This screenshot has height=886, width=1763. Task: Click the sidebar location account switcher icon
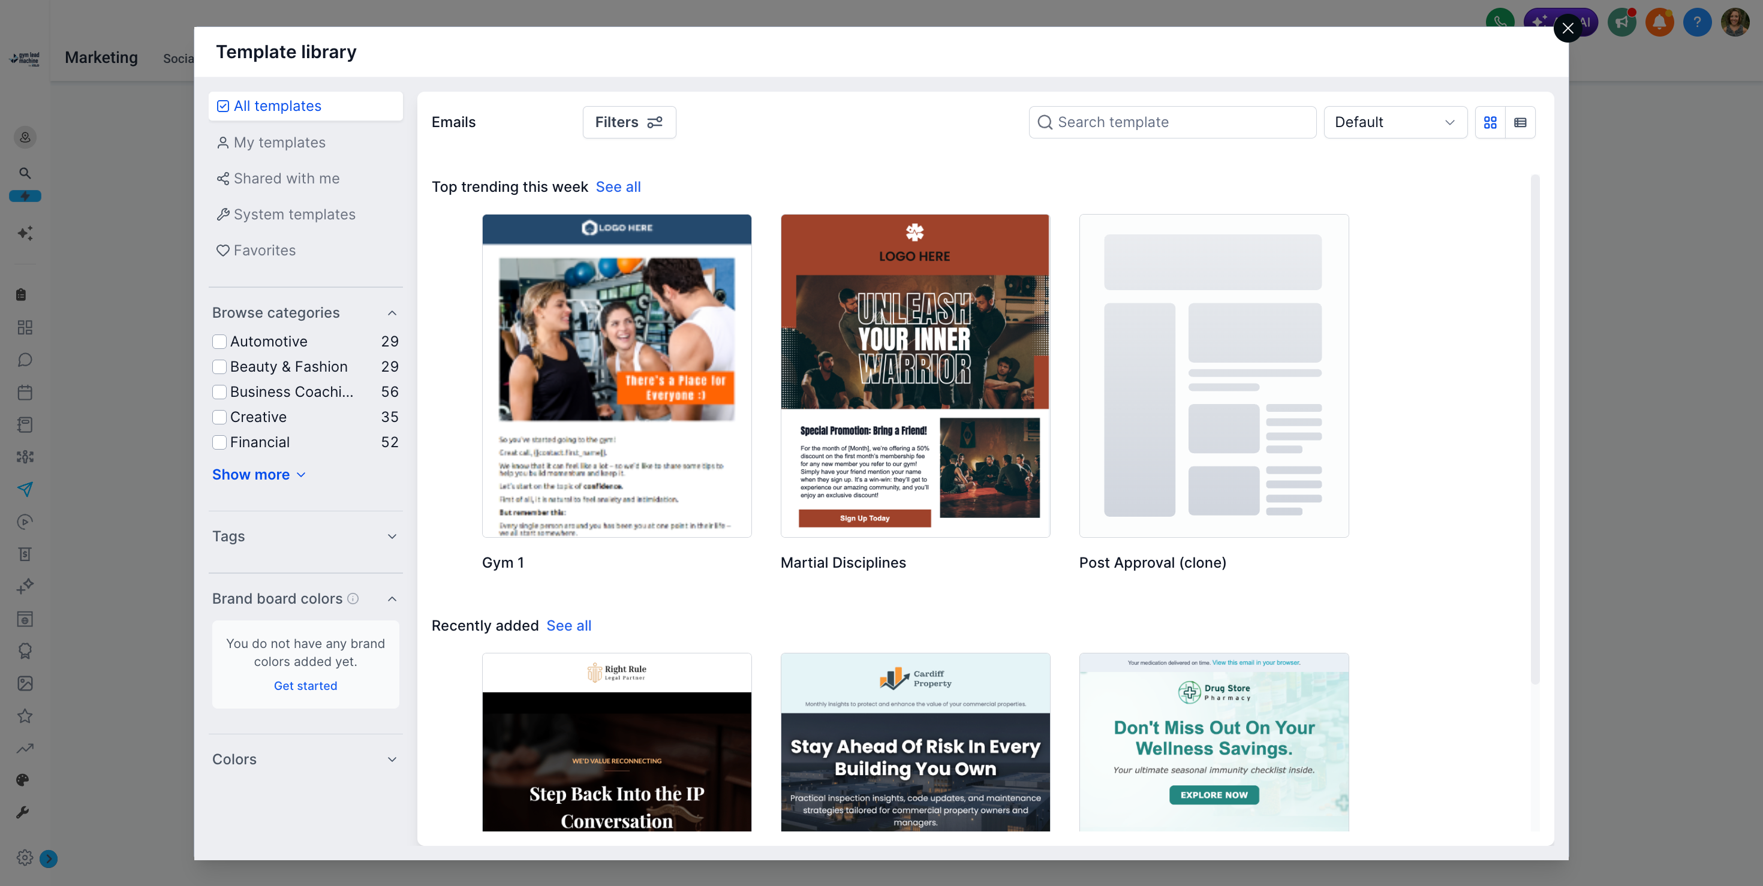tap(25, 137)
